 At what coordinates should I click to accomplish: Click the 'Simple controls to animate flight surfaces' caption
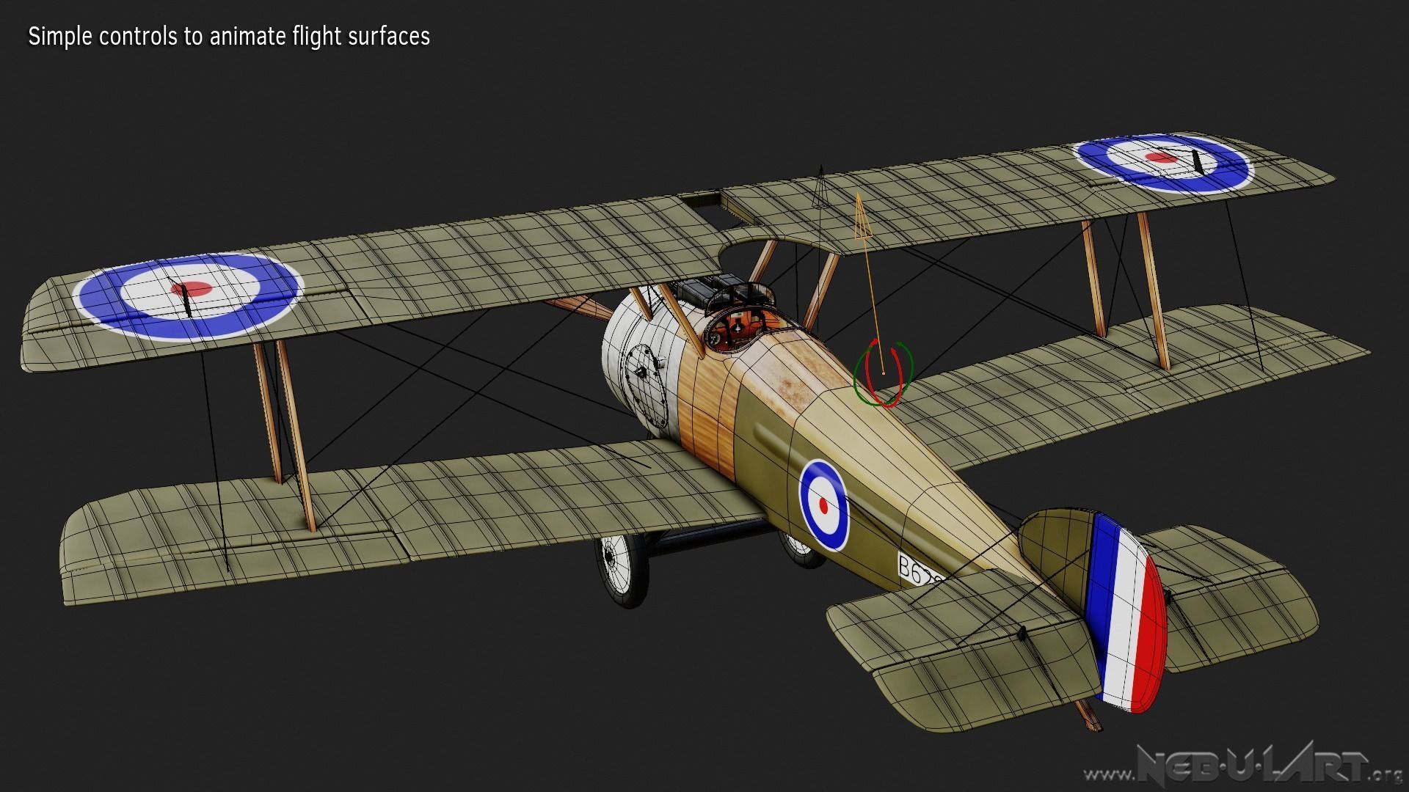coord(229,36)
